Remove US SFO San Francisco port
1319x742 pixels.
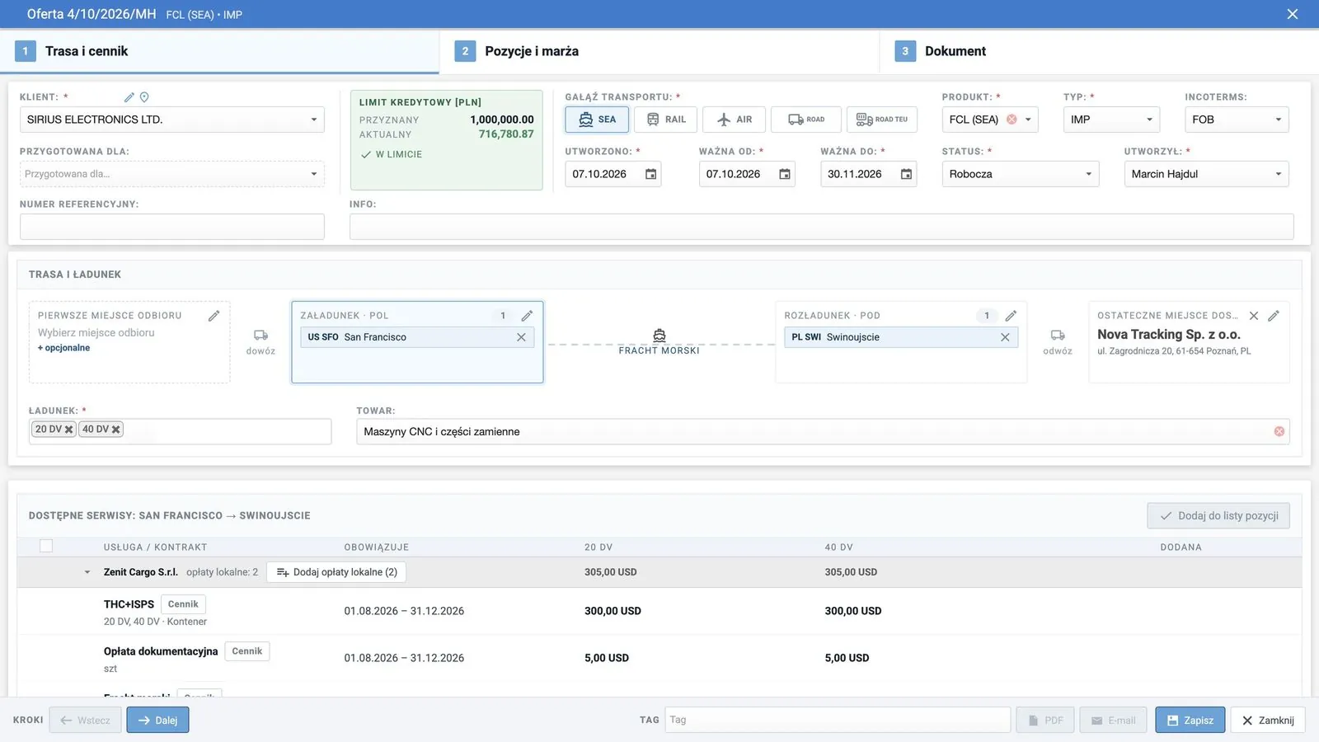[521, 337]
